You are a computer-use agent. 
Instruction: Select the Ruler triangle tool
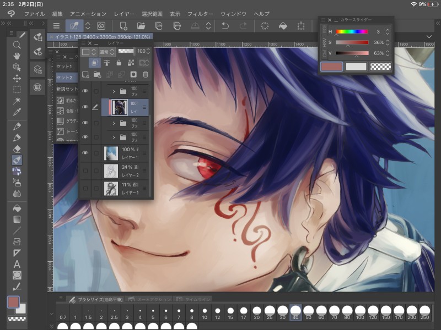[x=17, y=253]
